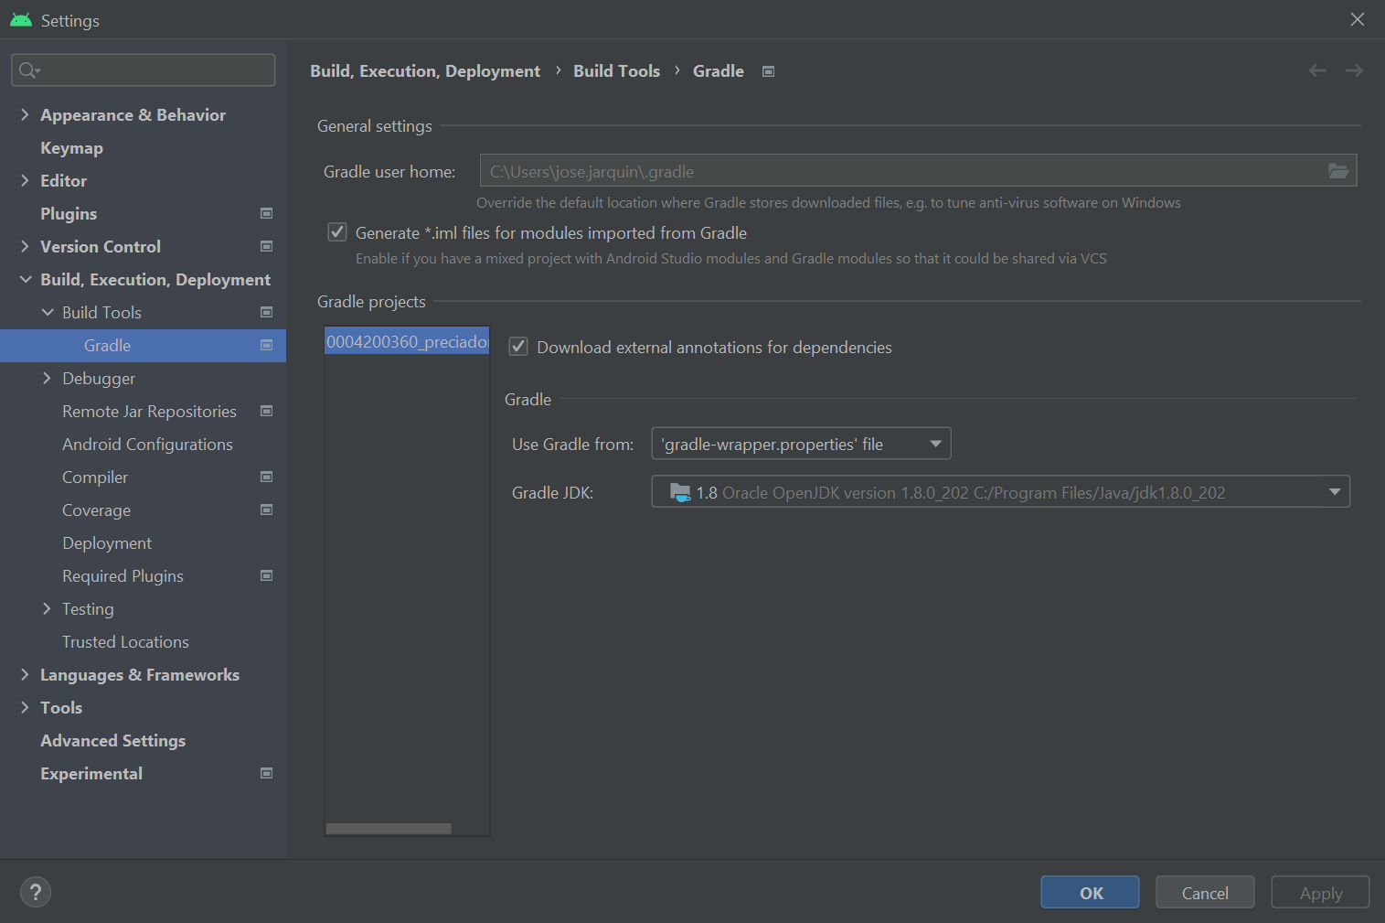Click the project-level icon beside Experimental

coord(267,773)
